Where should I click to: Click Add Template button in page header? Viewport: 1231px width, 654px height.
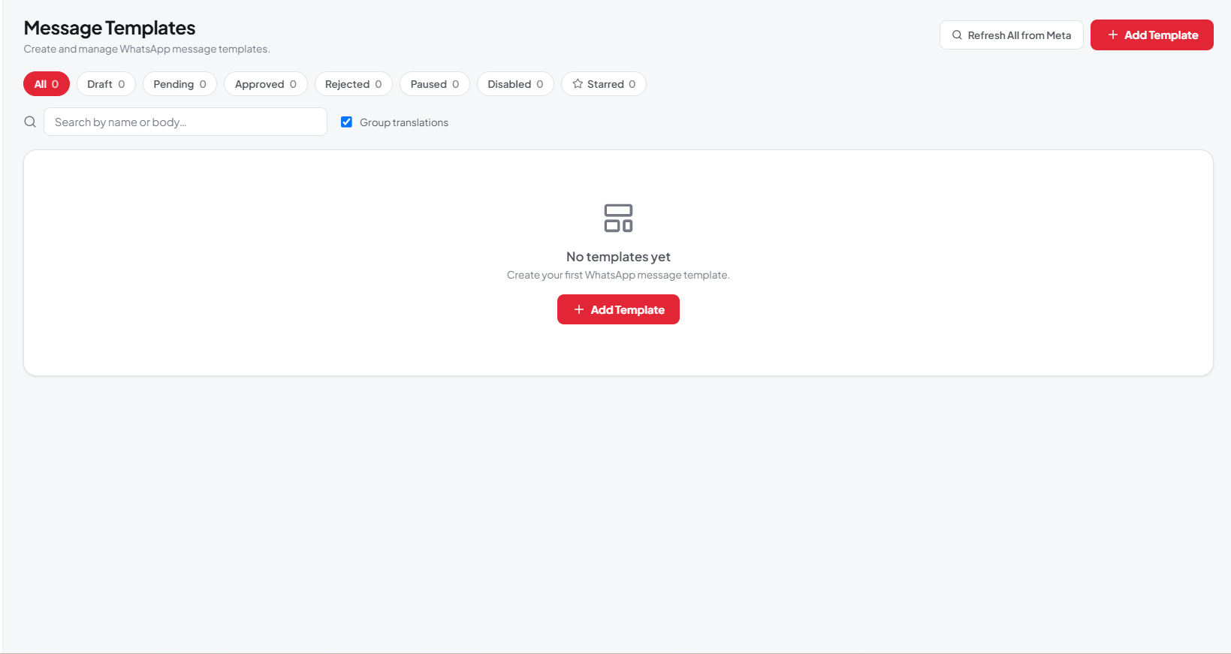(x=1152, y=35)
